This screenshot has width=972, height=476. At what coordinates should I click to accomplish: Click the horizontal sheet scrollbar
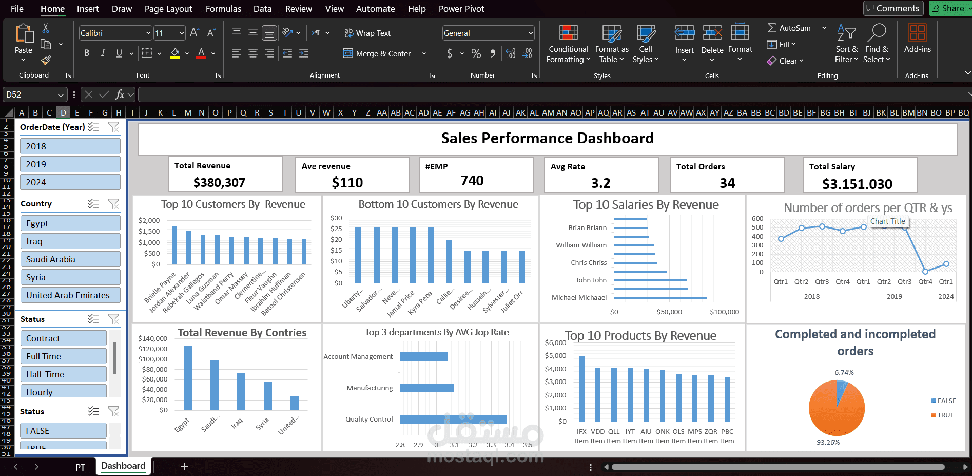point(778,467)
